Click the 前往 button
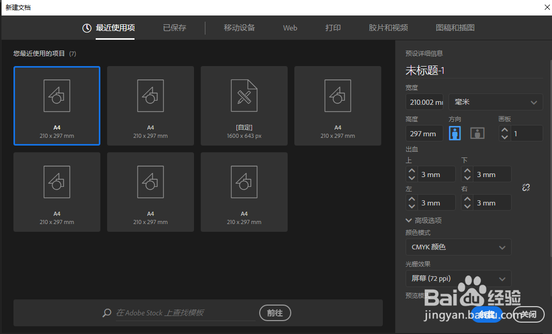This screenshot has height=334, width=552. click(x=275, y=313)
